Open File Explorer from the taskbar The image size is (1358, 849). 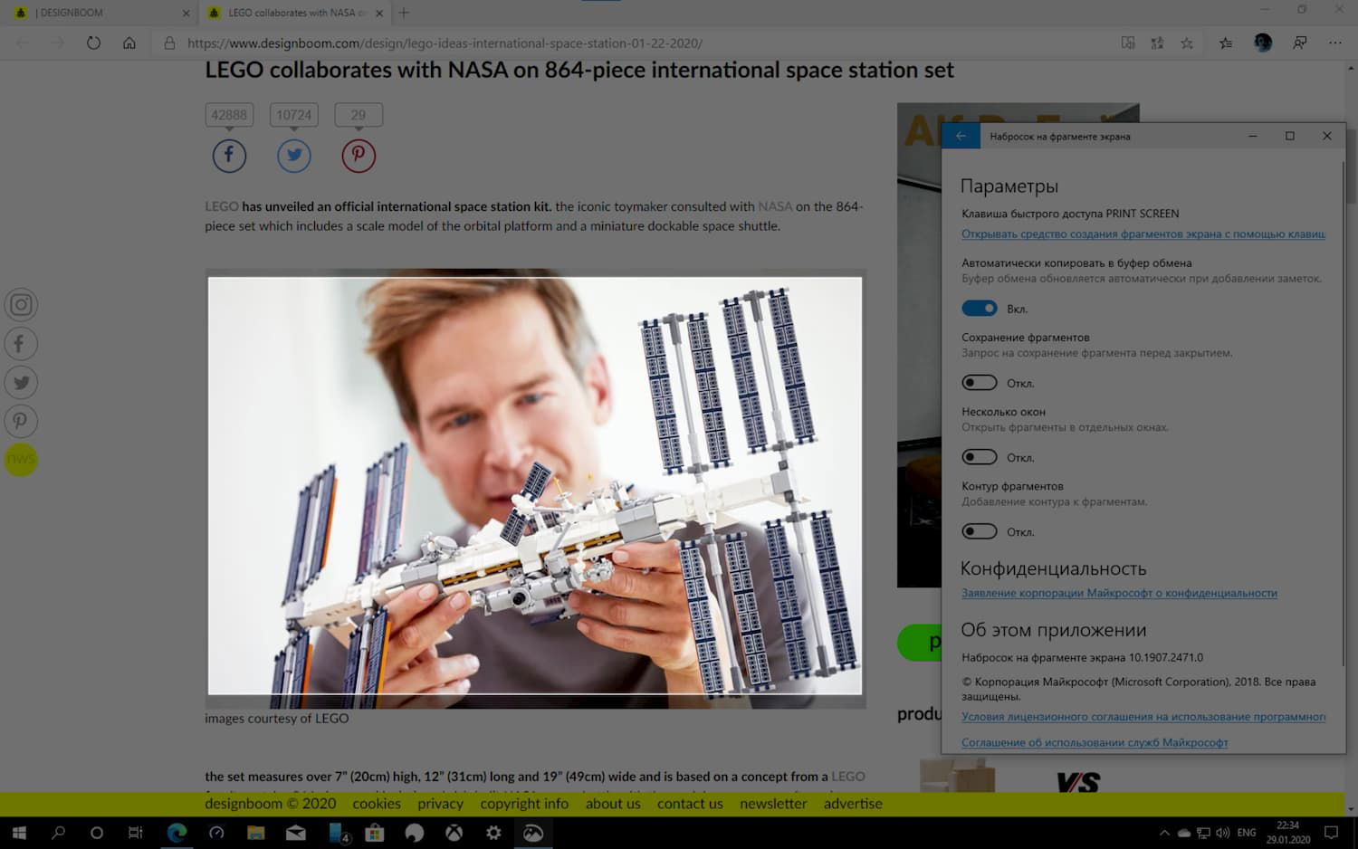255,833
